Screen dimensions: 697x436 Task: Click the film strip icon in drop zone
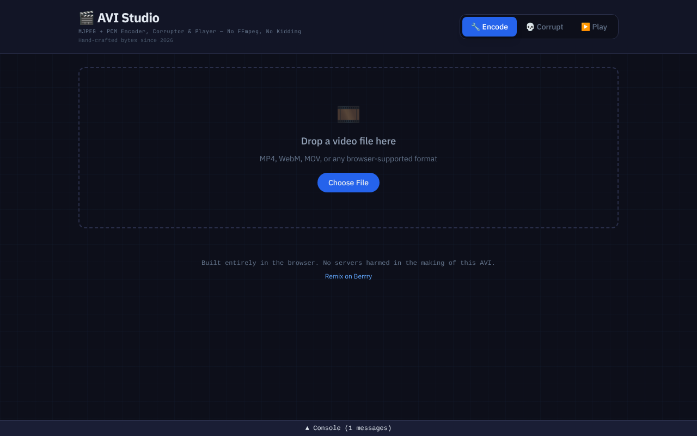pyautogui.click(x=348, y=114)
